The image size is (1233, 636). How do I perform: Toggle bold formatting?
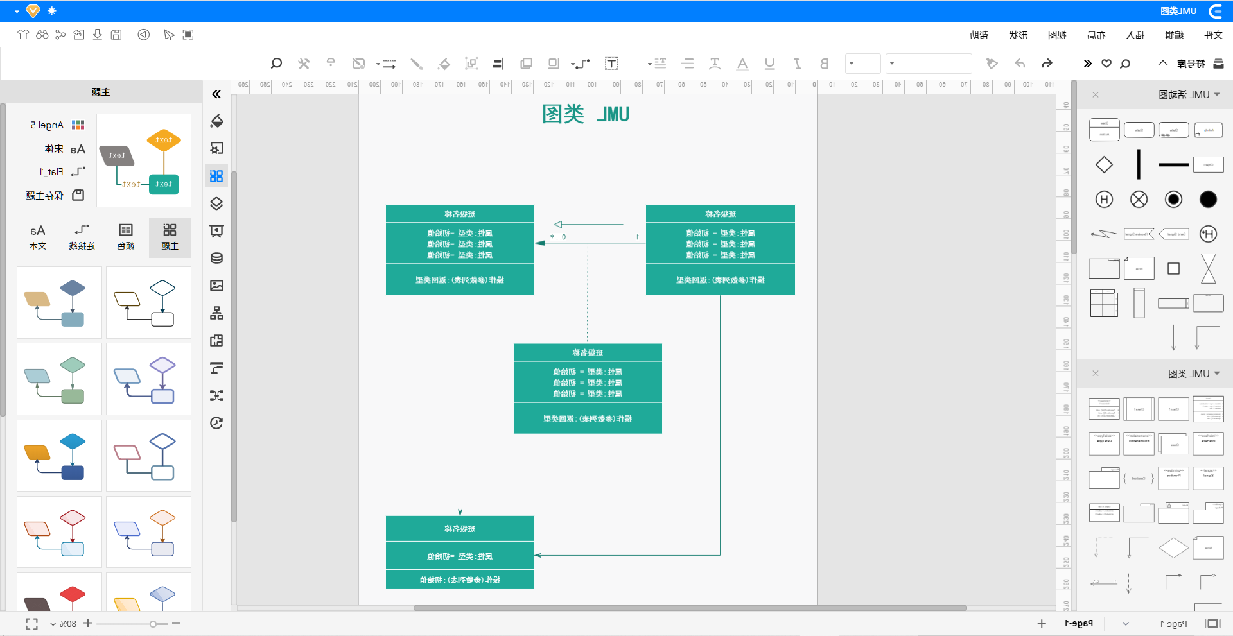pos(824,63)
